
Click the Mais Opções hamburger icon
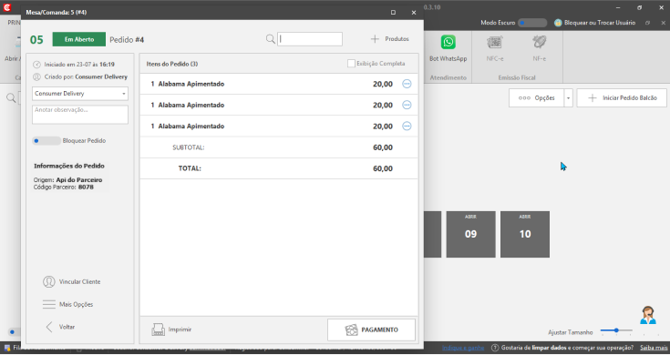pyautogui.click(x=48, y=304)
